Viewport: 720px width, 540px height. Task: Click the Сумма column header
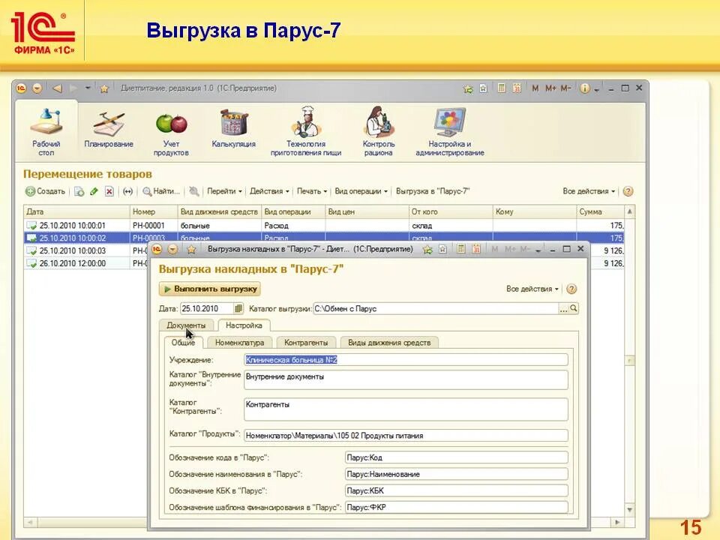(x=599, y=211)
